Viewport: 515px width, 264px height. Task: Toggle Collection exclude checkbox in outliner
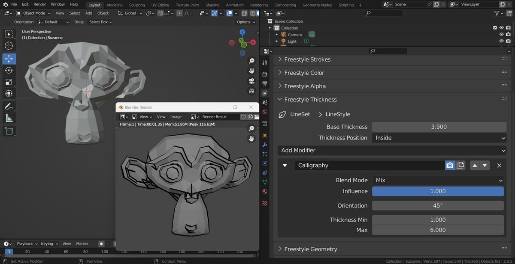pos(495,28)
